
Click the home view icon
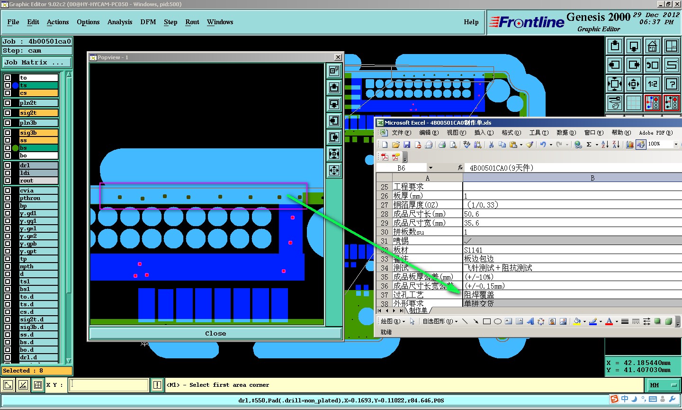click(653, 46)
